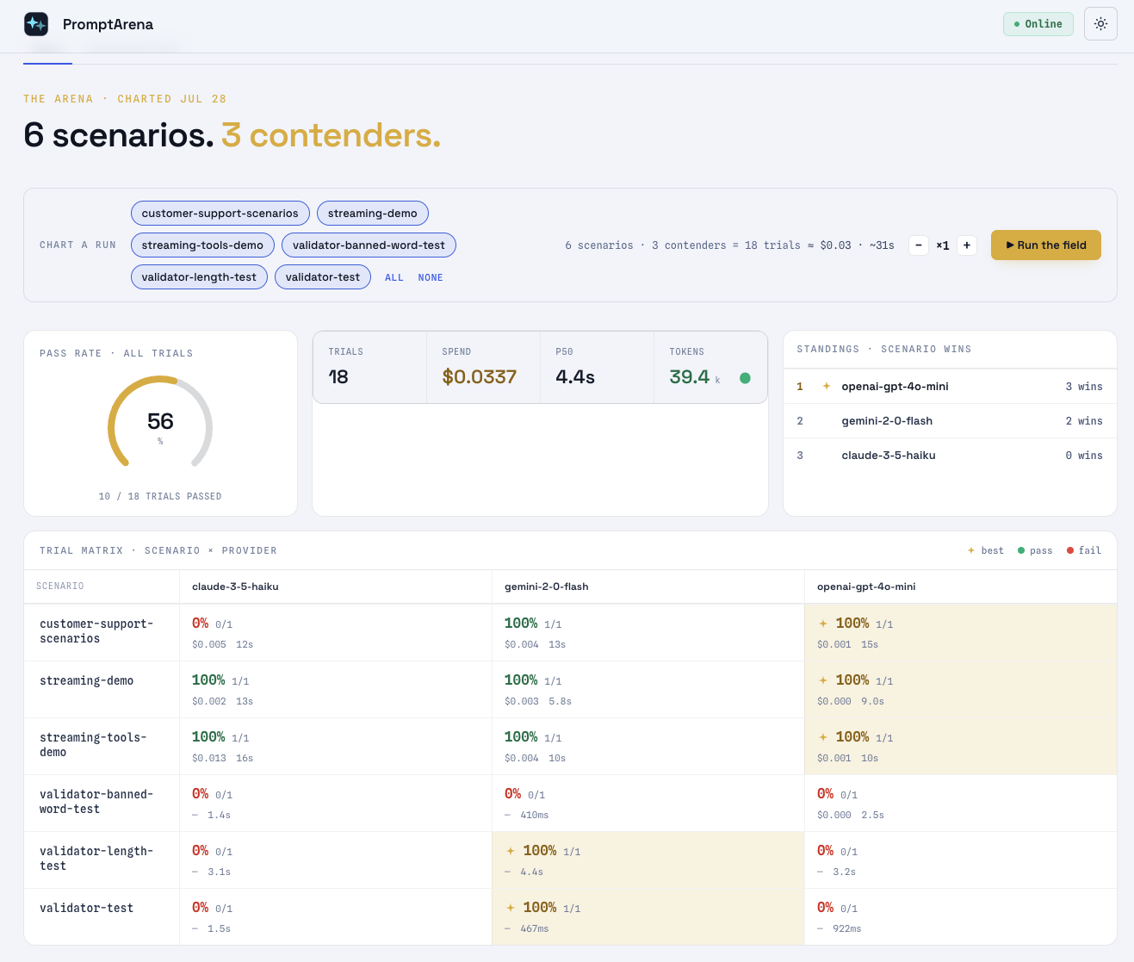The width and height of the screenshot is (1134, 962).
Task: Select NONE scenarios link
Action: [431, 277]
